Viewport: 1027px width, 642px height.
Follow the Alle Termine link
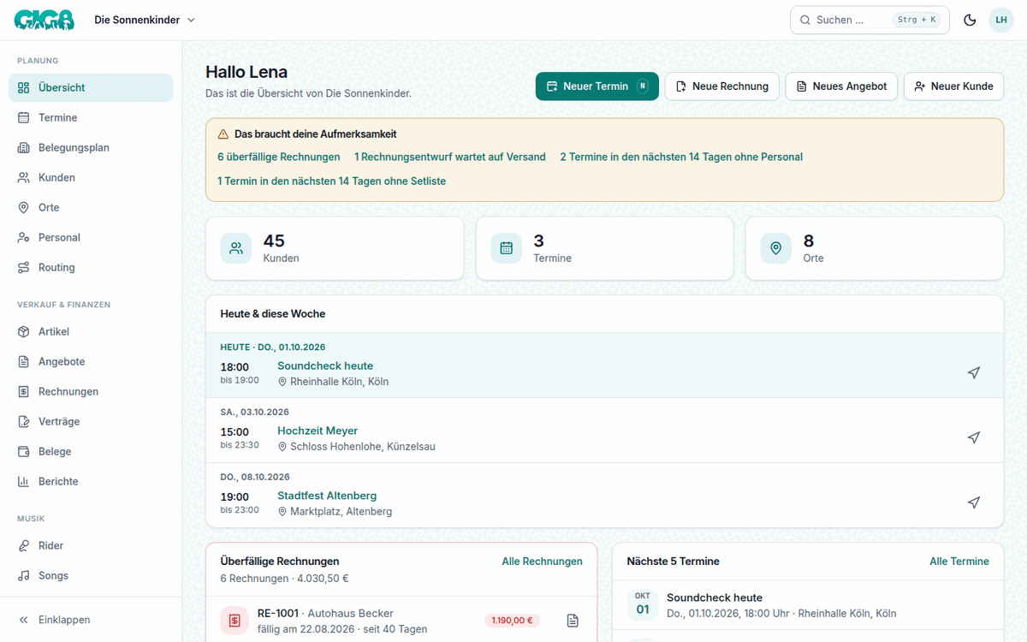tap(959, 562)
